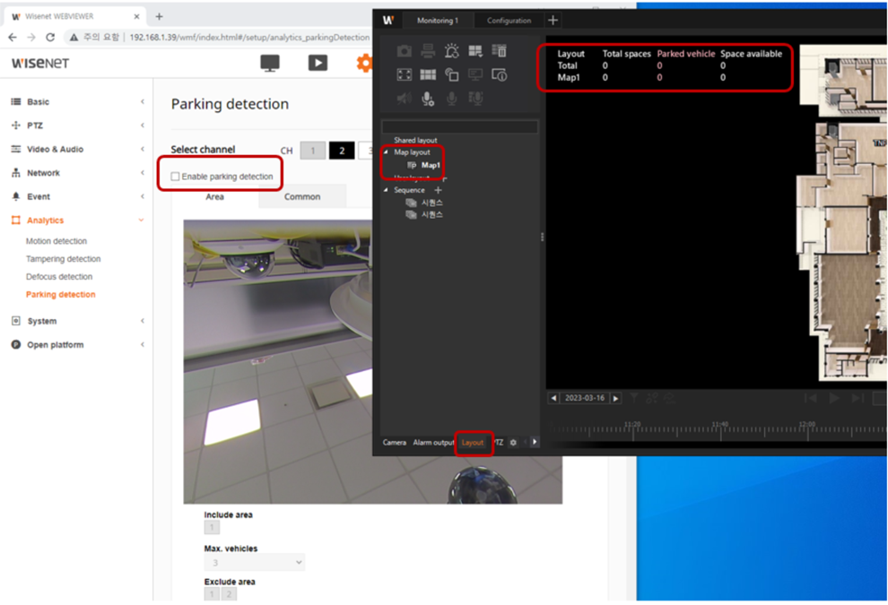Collapse the Sequence tree node
The height and width of the screenshot is (605, 888).
(x=386, y=191)
